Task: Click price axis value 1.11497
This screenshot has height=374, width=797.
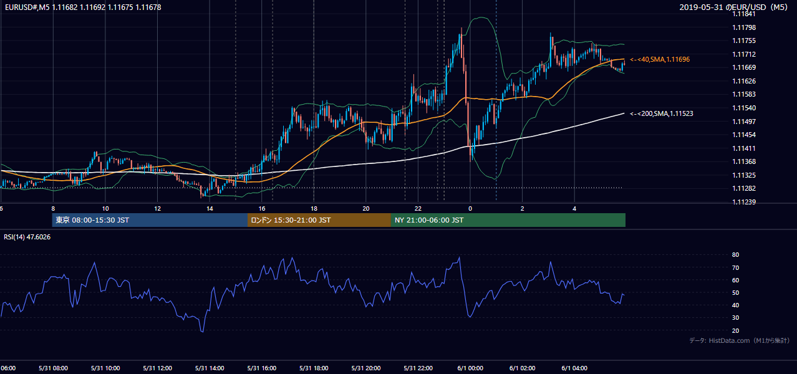Action: tap(745, 121)
